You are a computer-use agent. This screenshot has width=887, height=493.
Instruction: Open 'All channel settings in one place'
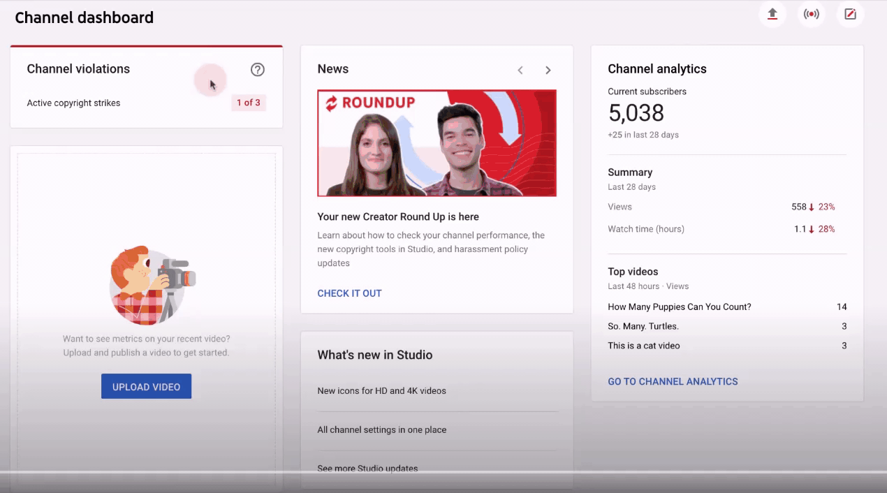381,430
